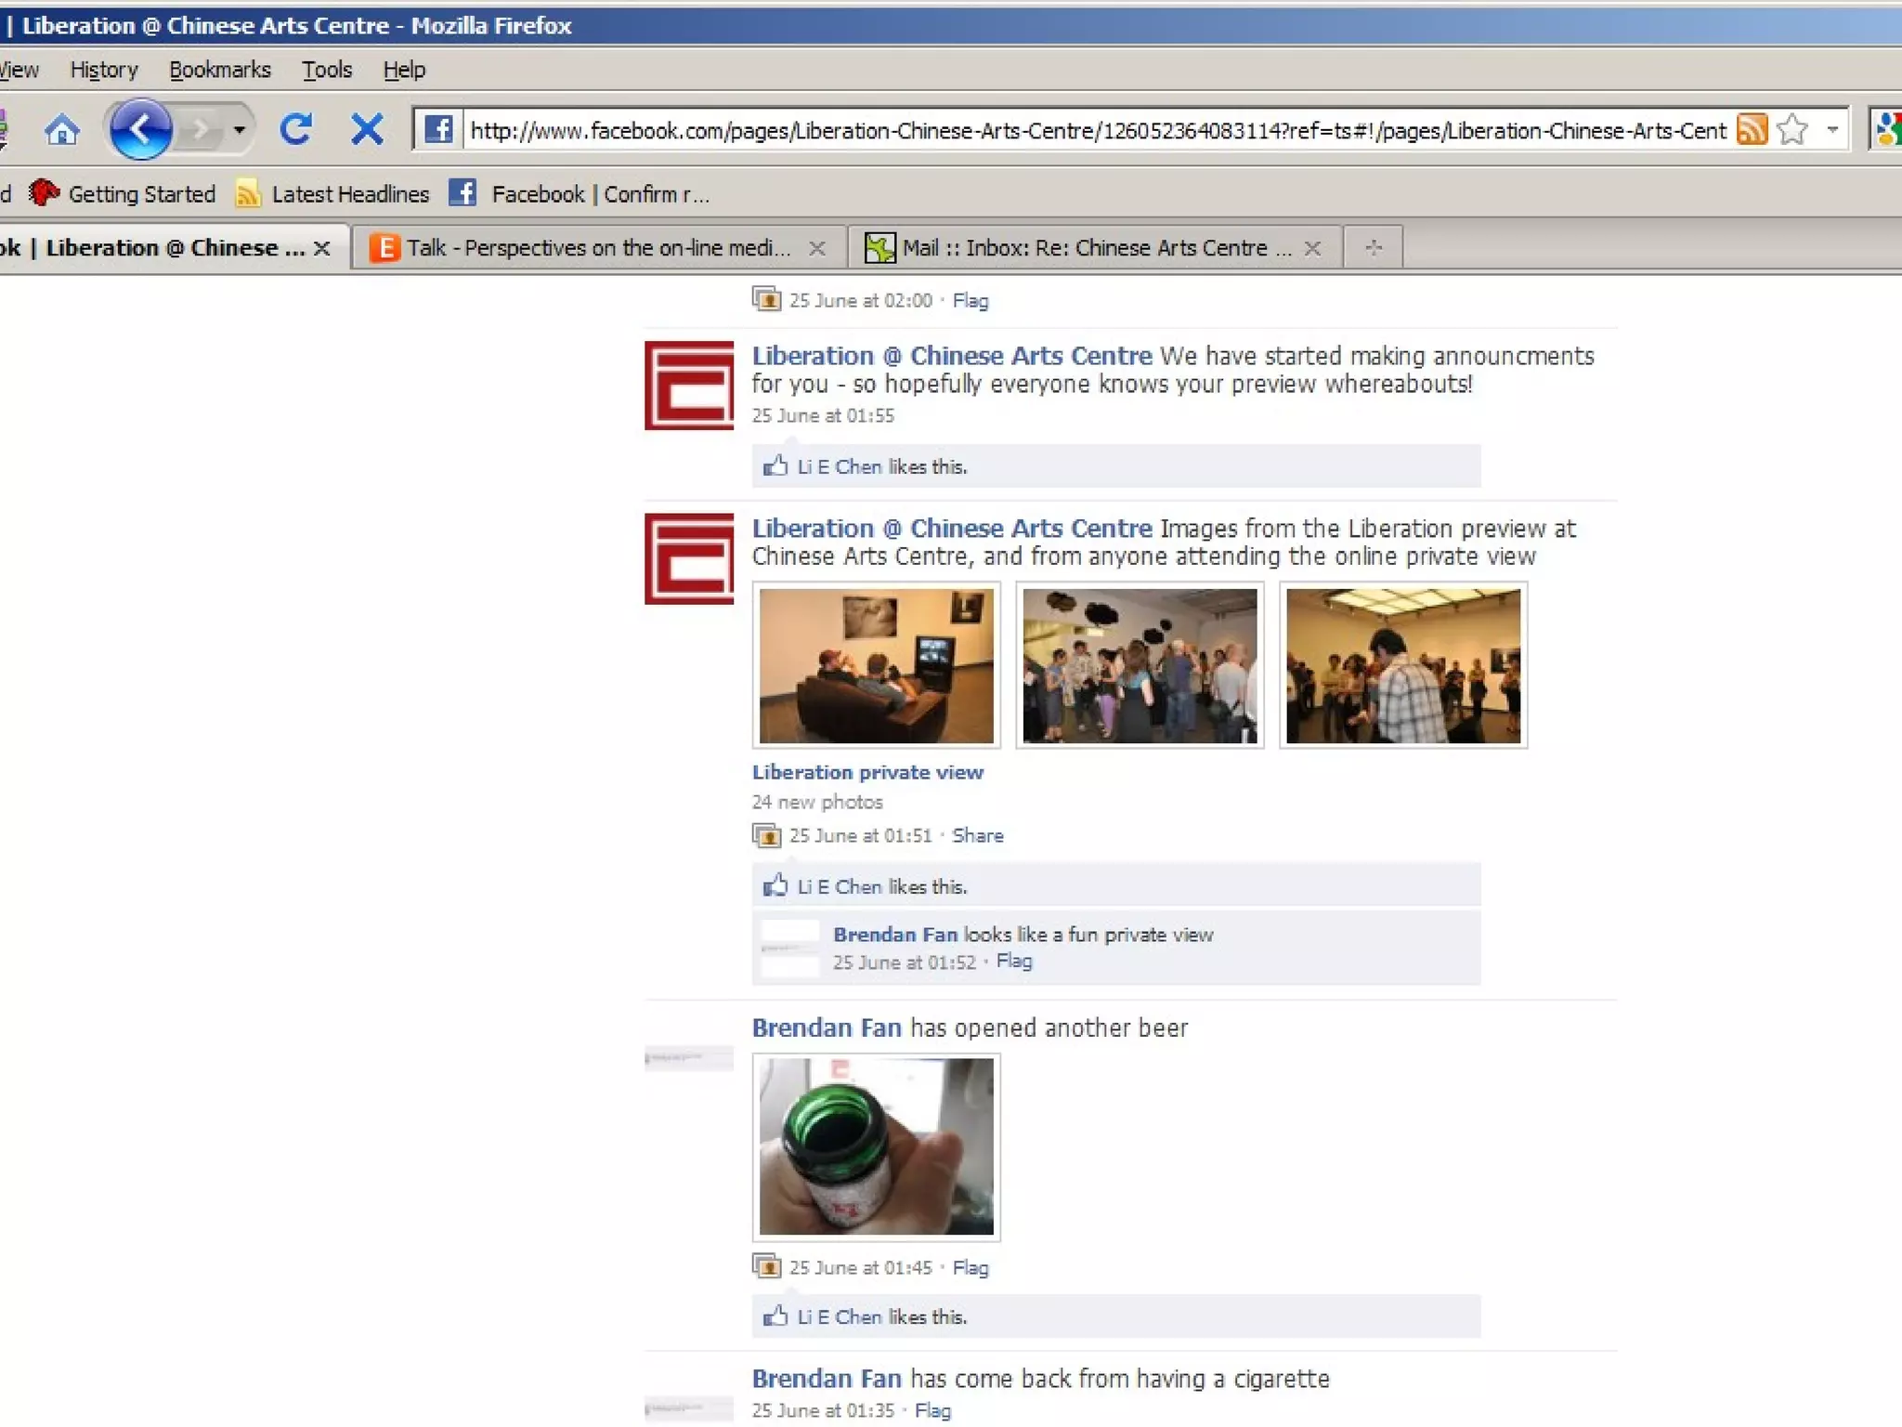Open the Bookmarks menu
Screen dimensions: 1902x1427
coord(220,70)
